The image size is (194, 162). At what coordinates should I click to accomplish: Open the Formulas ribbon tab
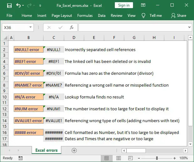(85, 16)
